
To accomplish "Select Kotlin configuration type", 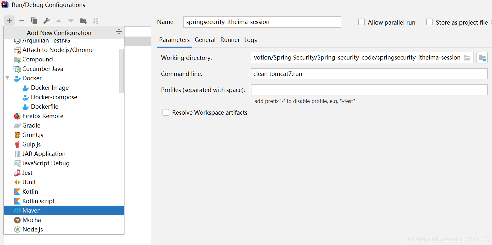I will click(64, 191).
